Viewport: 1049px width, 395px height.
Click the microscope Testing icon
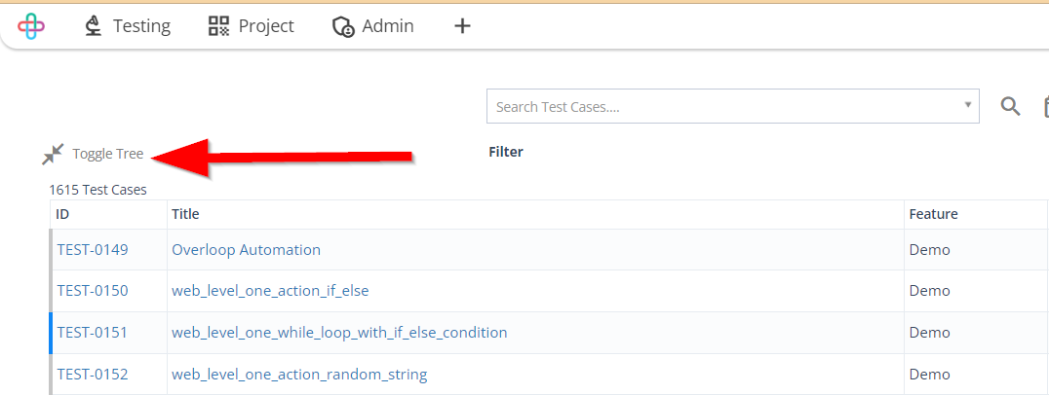click(x=93, y=26)
